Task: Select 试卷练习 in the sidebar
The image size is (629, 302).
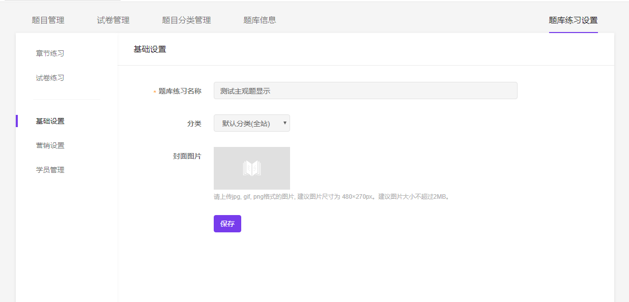Action: pos(50,78)
